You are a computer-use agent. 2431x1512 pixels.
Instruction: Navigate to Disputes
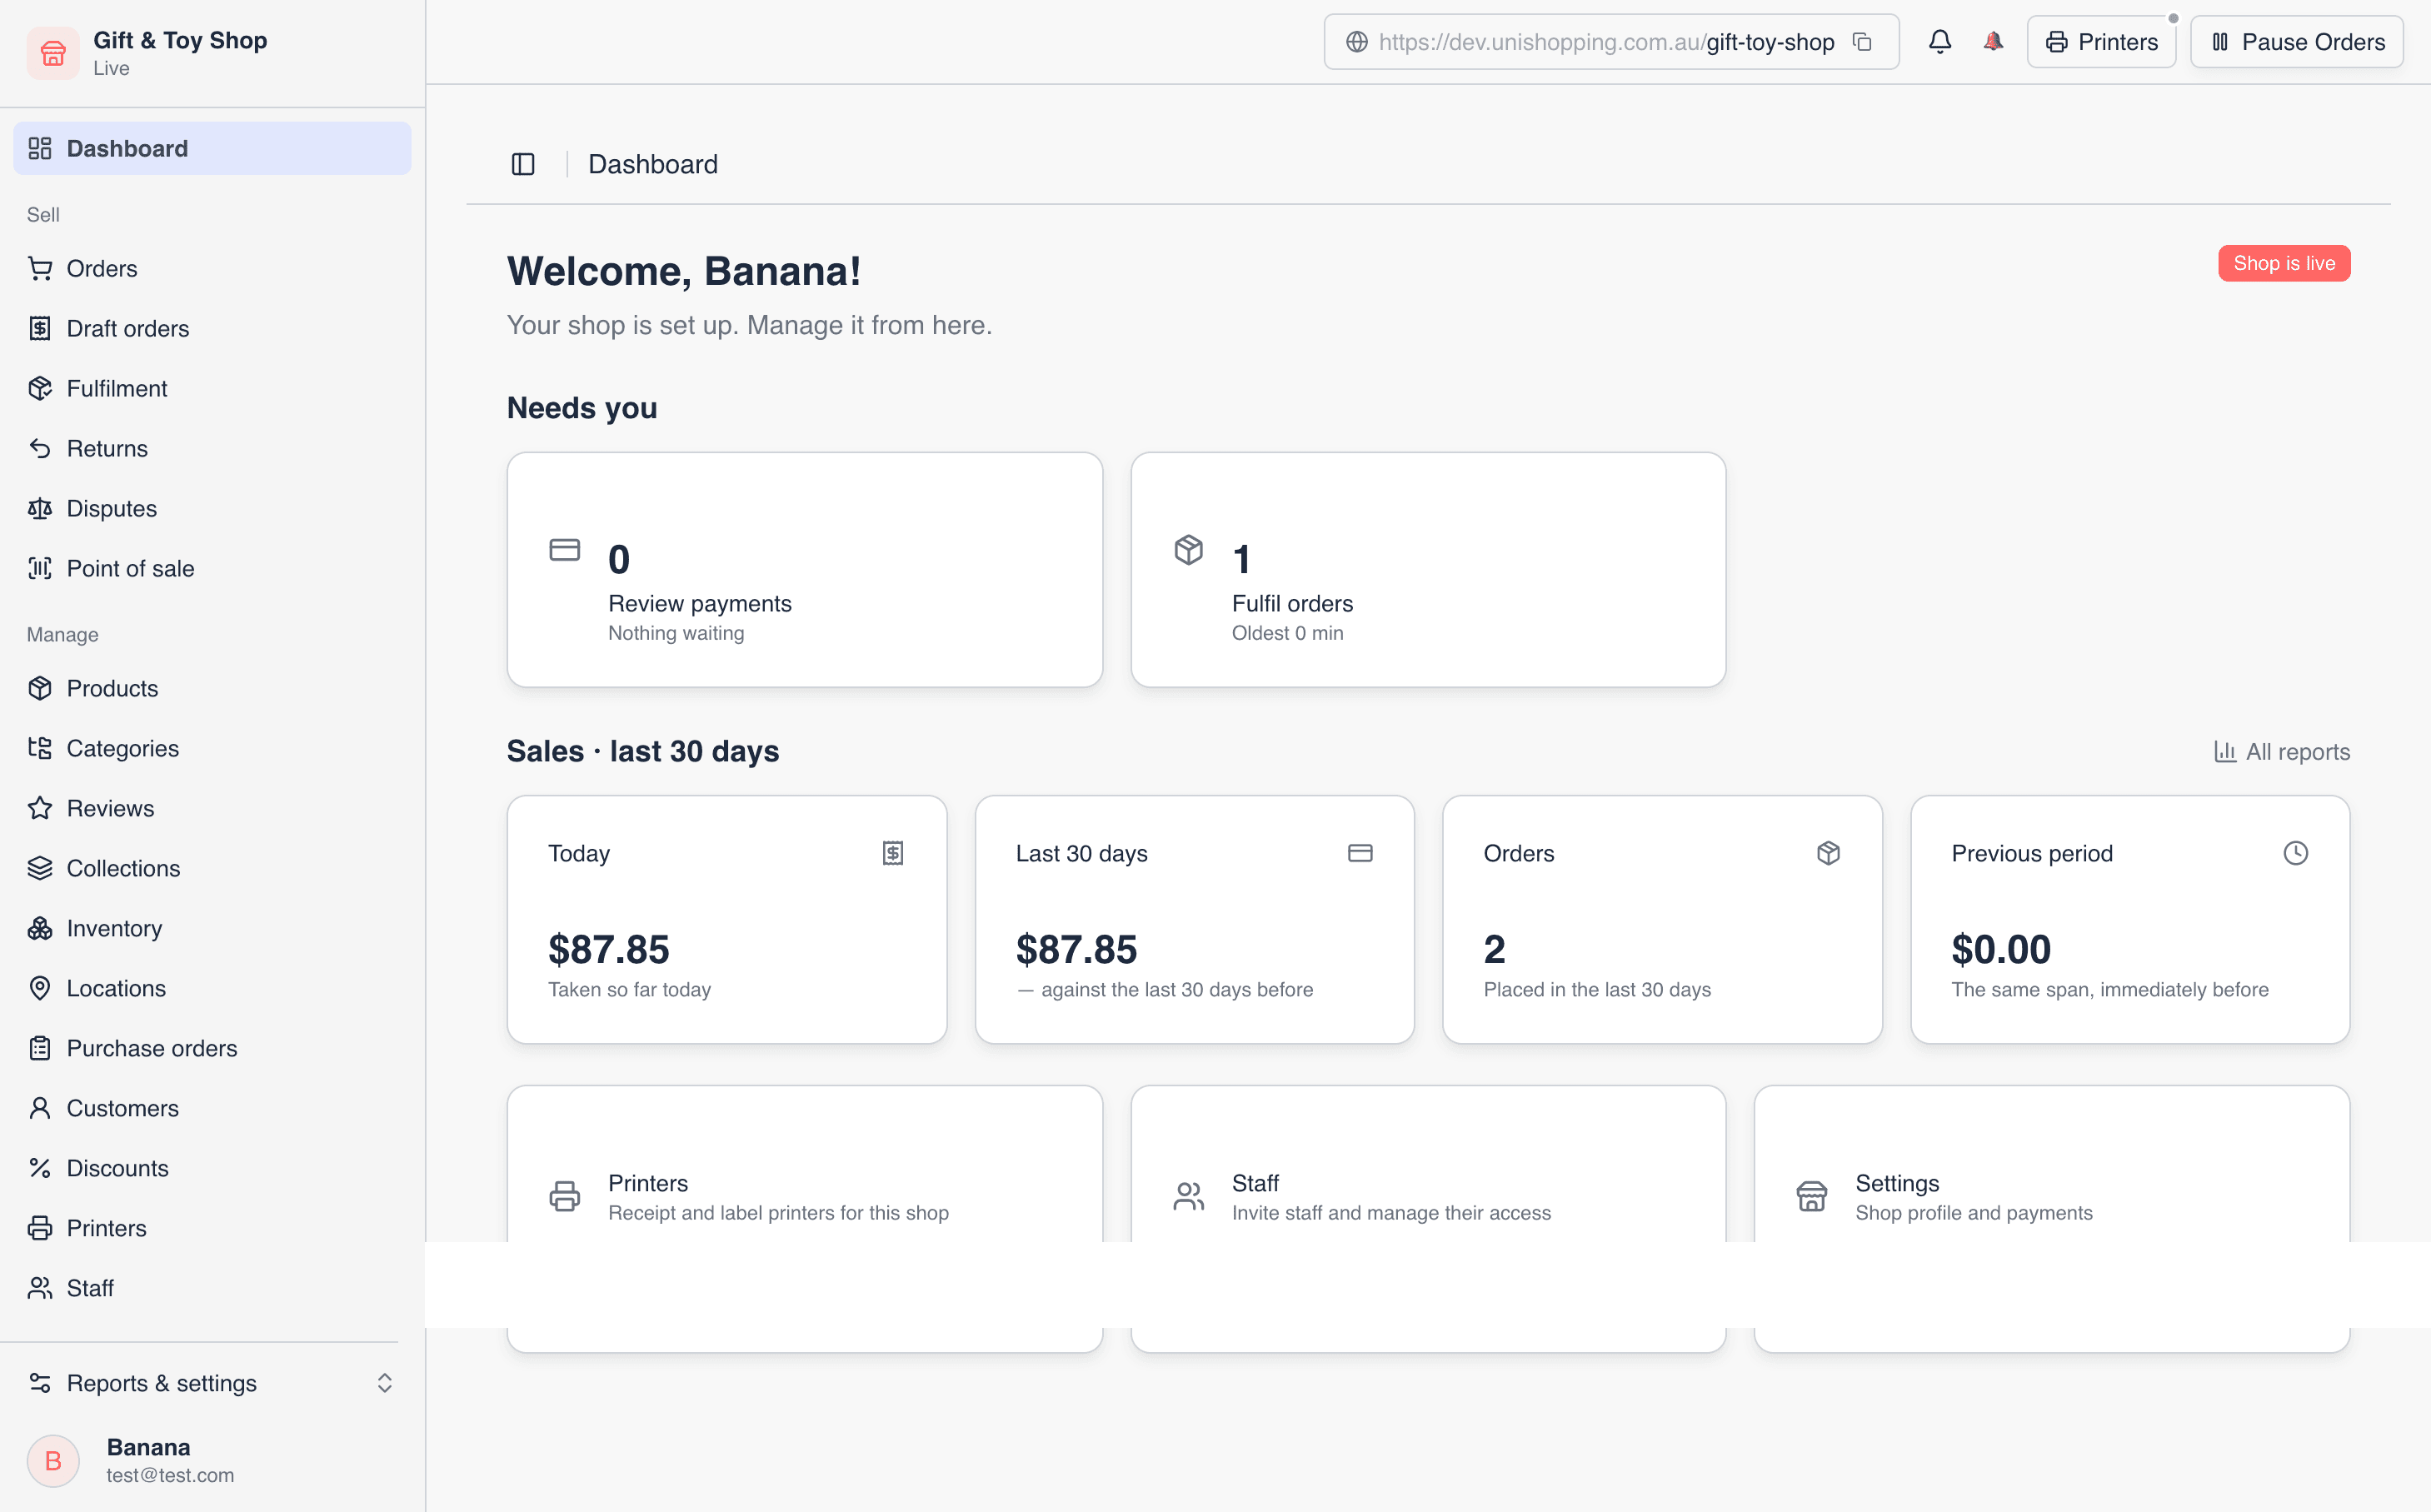tap(212, 508)
